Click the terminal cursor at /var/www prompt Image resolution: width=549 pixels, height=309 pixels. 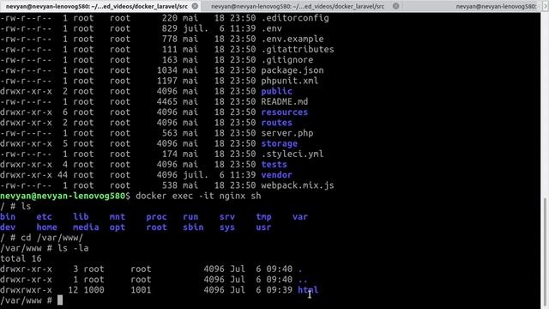[x=60, y=300]
